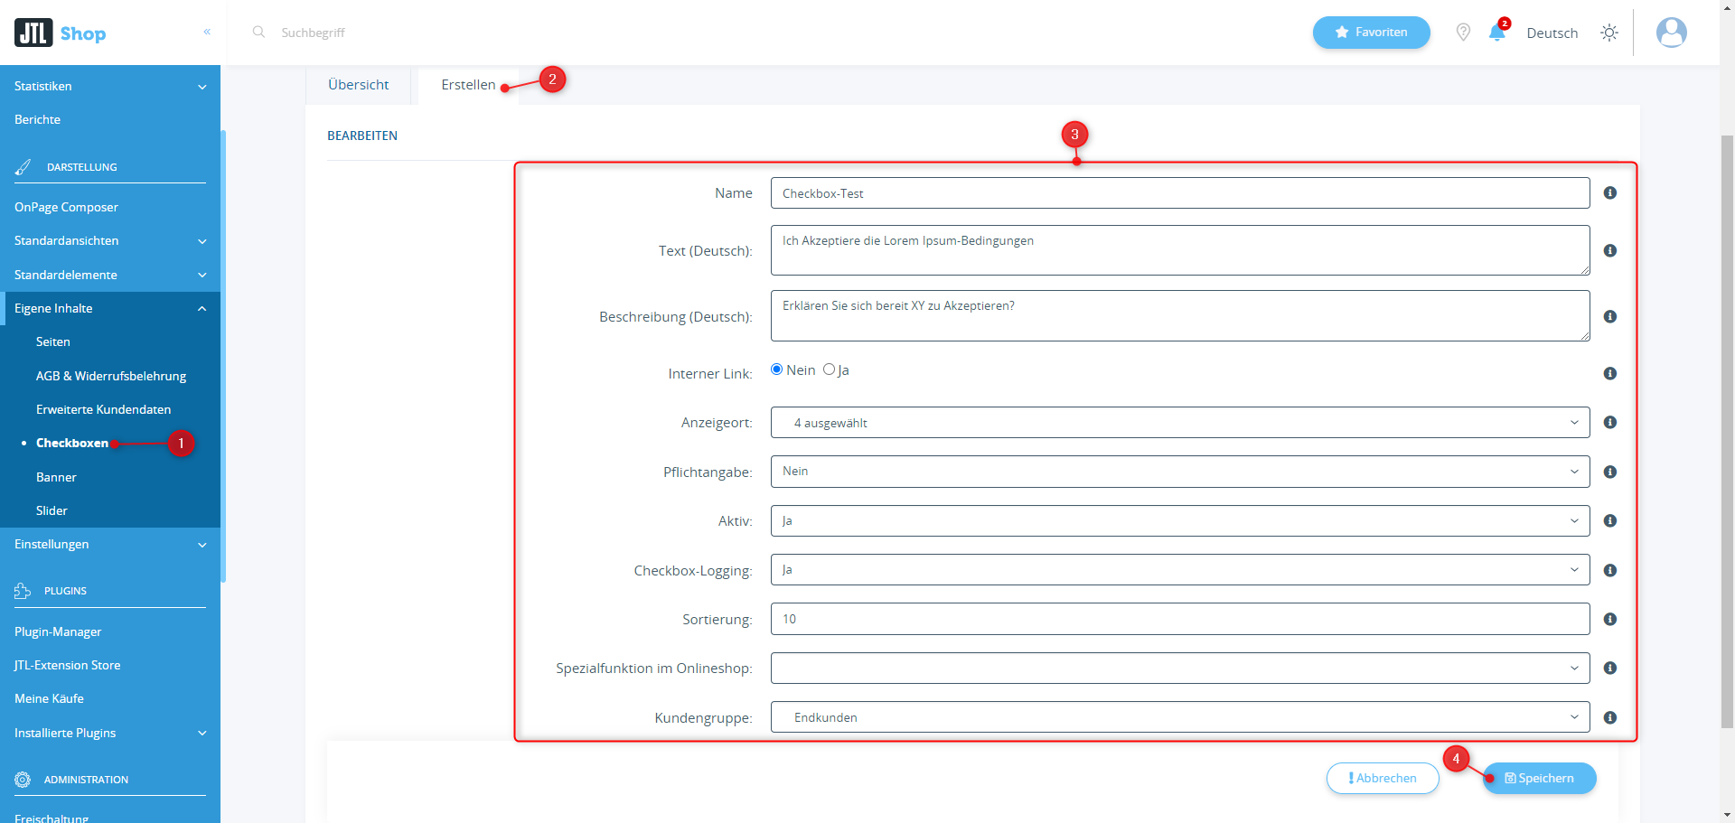1735x823 pixels.
Task: Expand the Einstellungen menu
Action: 110,545
